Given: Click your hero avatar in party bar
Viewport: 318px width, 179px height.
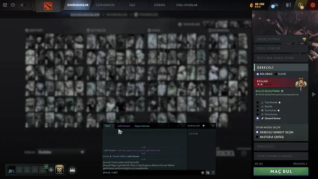Looking at the screenshot, I should 11,169.
